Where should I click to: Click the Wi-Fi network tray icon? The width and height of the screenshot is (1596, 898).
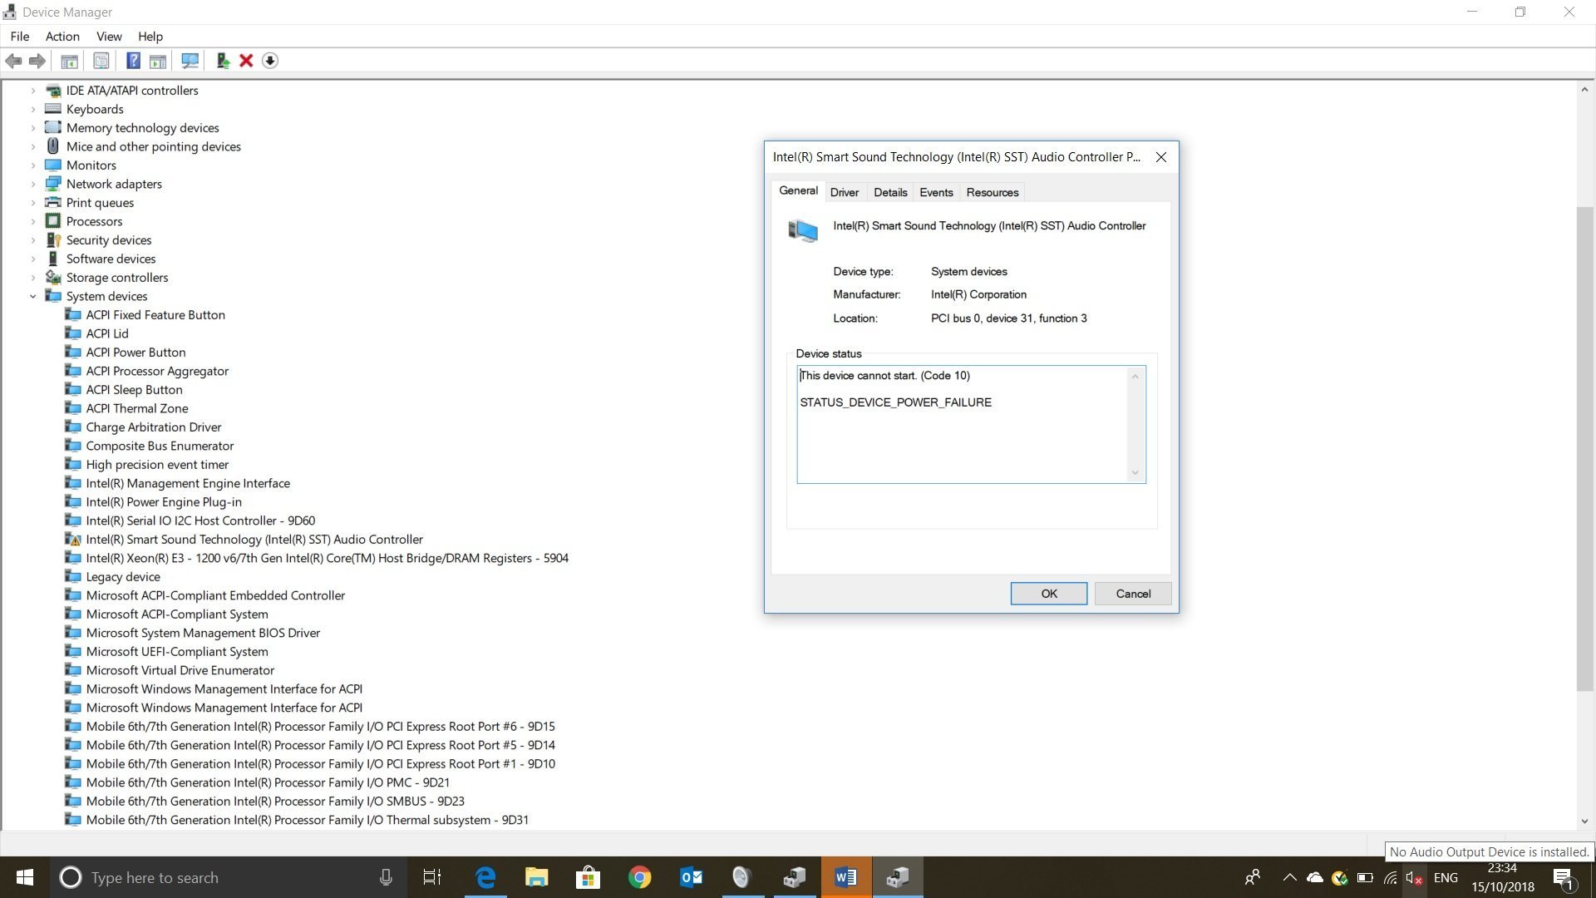pyautogui.click(x=1390, y=877)
